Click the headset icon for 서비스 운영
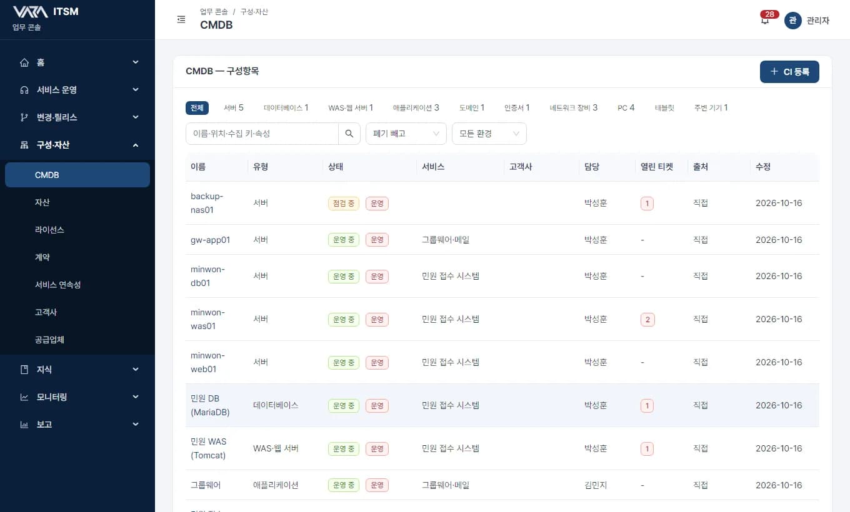The height and width of the screenshot is (512, 850). pyautogui.click(x=24, y=90)
